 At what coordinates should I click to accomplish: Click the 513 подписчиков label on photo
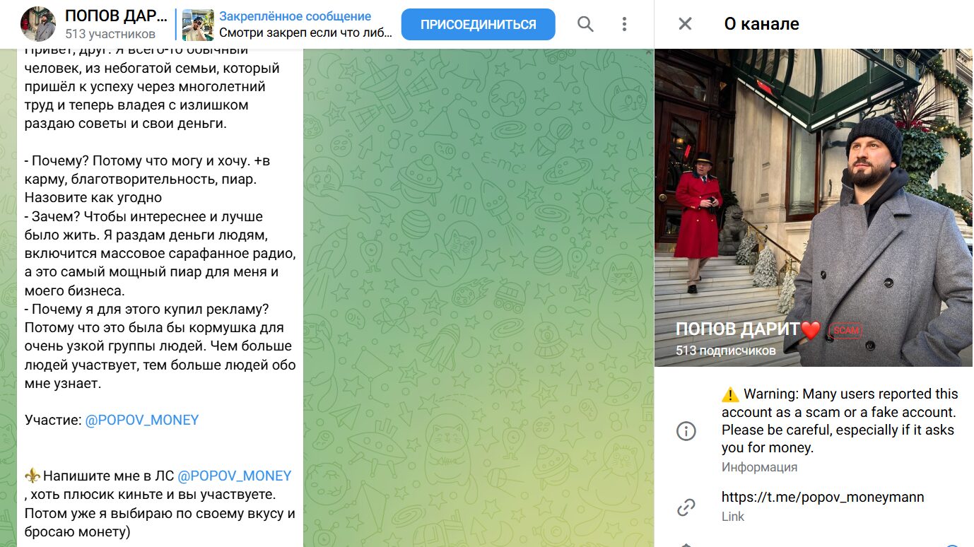pos(725,351)
